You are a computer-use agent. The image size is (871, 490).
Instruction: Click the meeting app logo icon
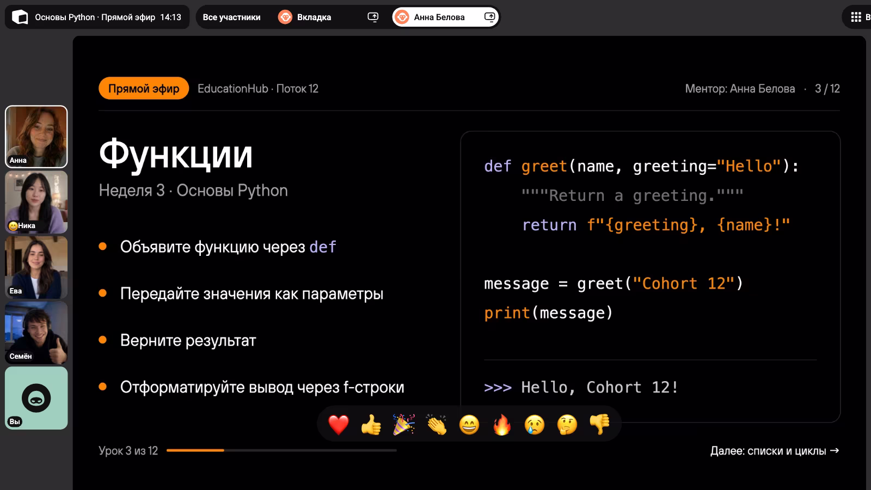(20, 17)
